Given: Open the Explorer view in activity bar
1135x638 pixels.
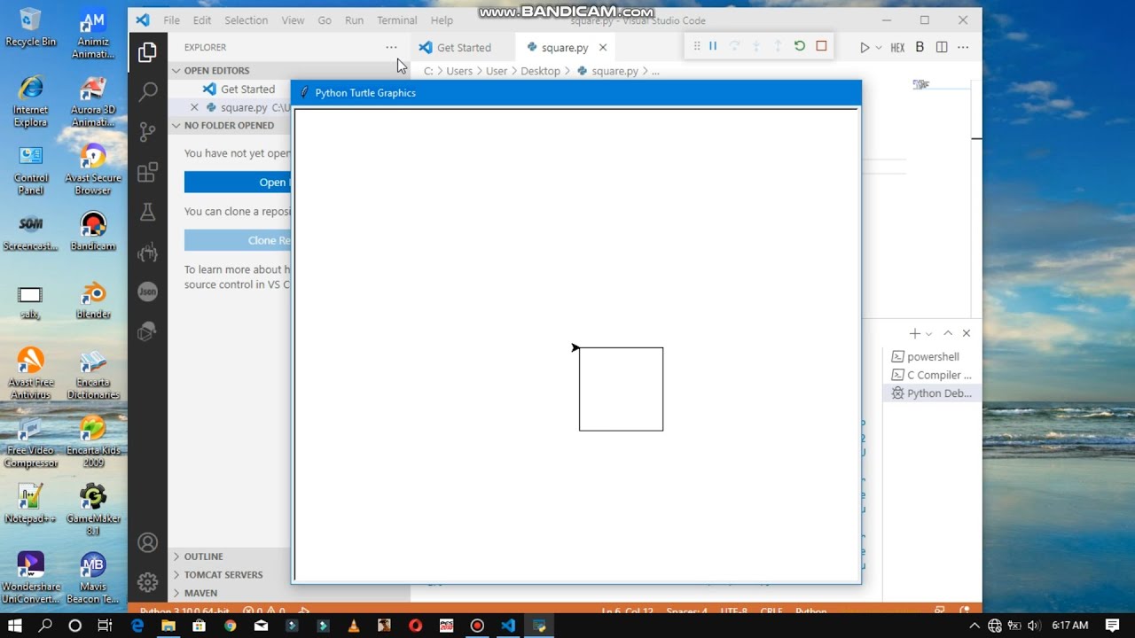Looking at the screenshot, I should 147,52.
